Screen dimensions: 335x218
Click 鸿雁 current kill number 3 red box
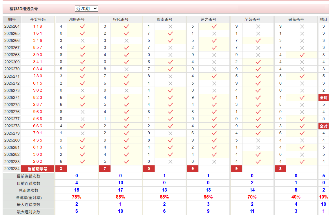pyautogui.click(x=61, y=169)
